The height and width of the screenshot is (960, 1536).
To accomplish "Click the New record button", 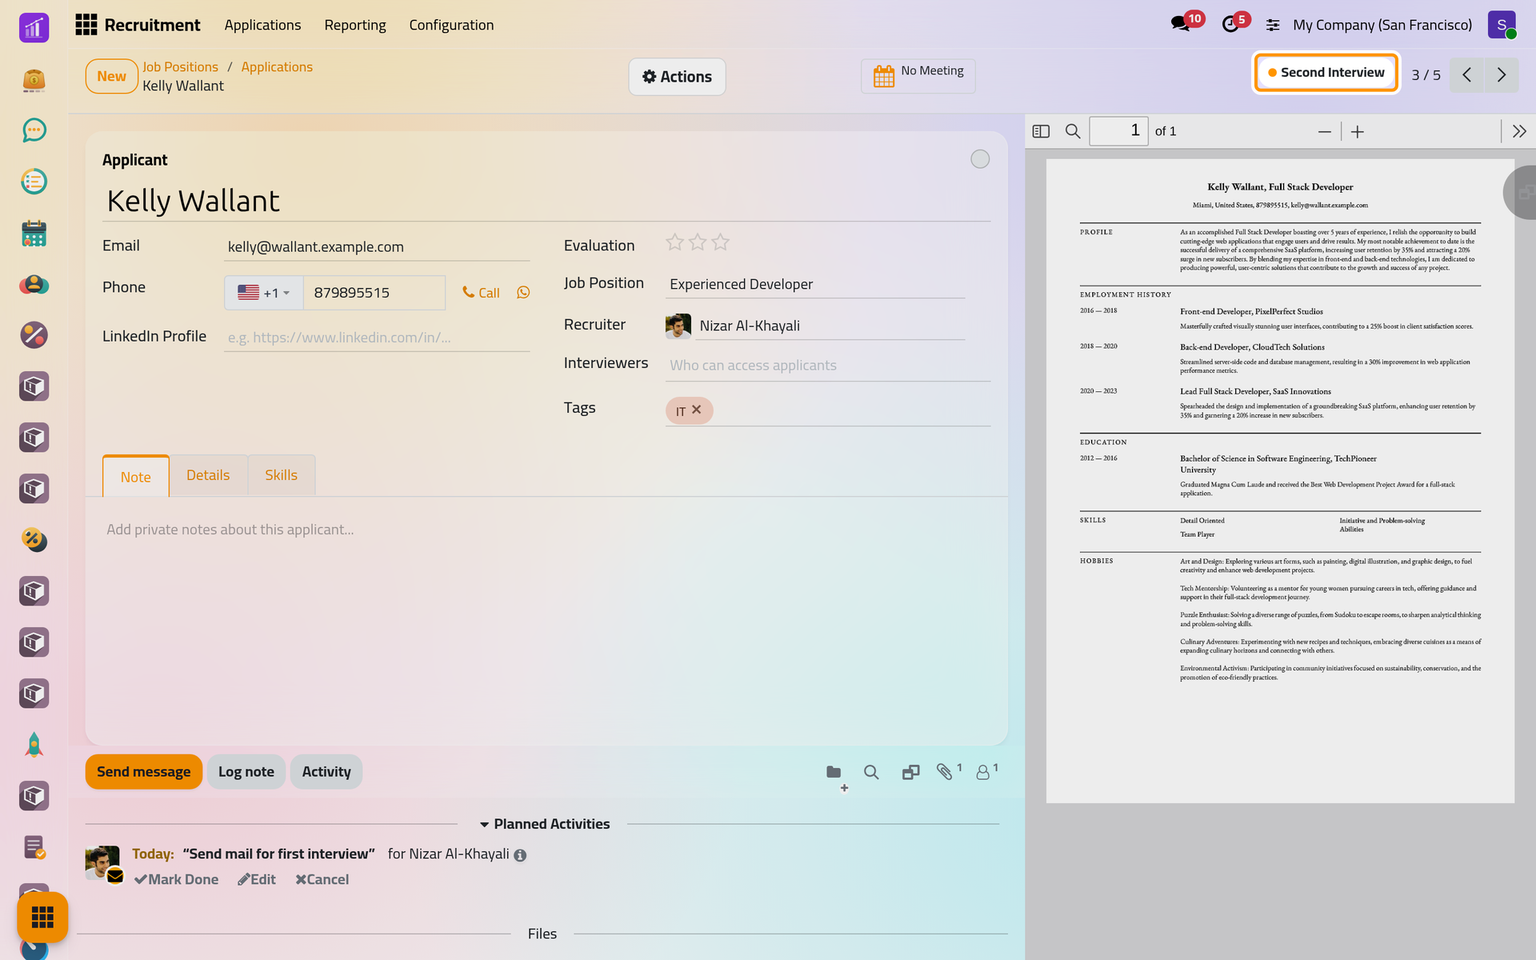I will tap(111, 76).
